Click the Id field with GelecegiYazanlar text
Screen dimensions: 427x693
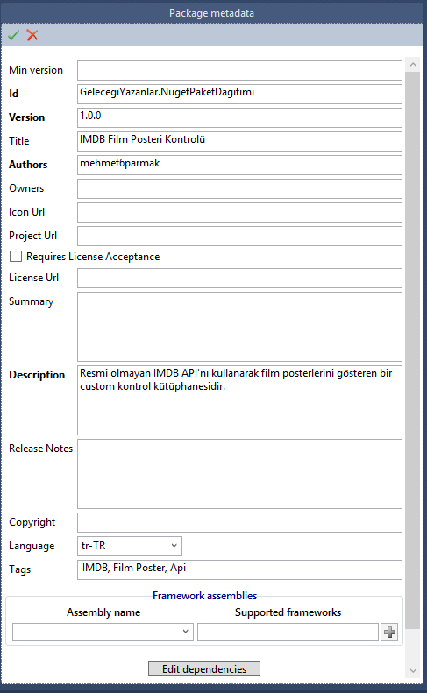point(240,94)
